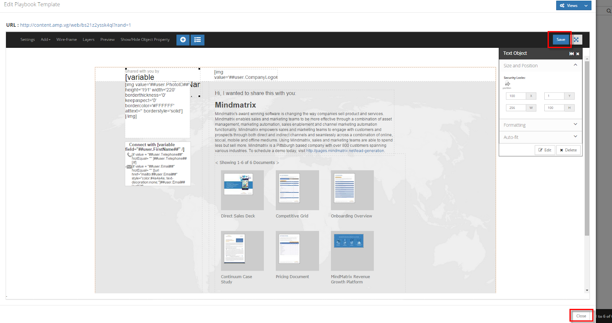The width and height of the screenshot is (612, 323).
Task: Close the Text Object panel
Action: (578, 54)
